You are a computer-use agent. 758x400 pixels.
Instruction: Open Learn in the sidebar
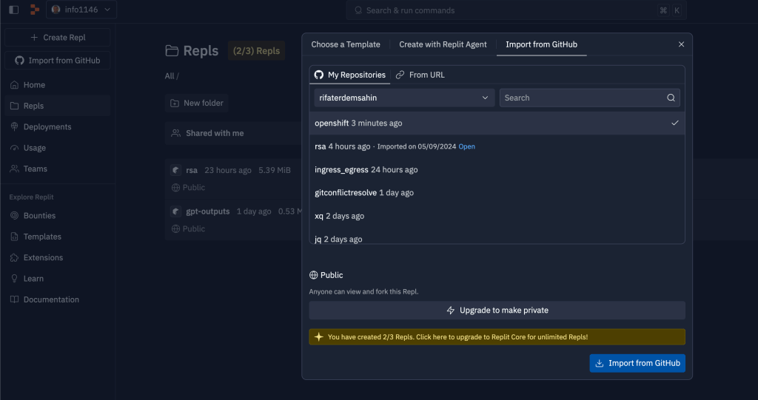(58, 279)
